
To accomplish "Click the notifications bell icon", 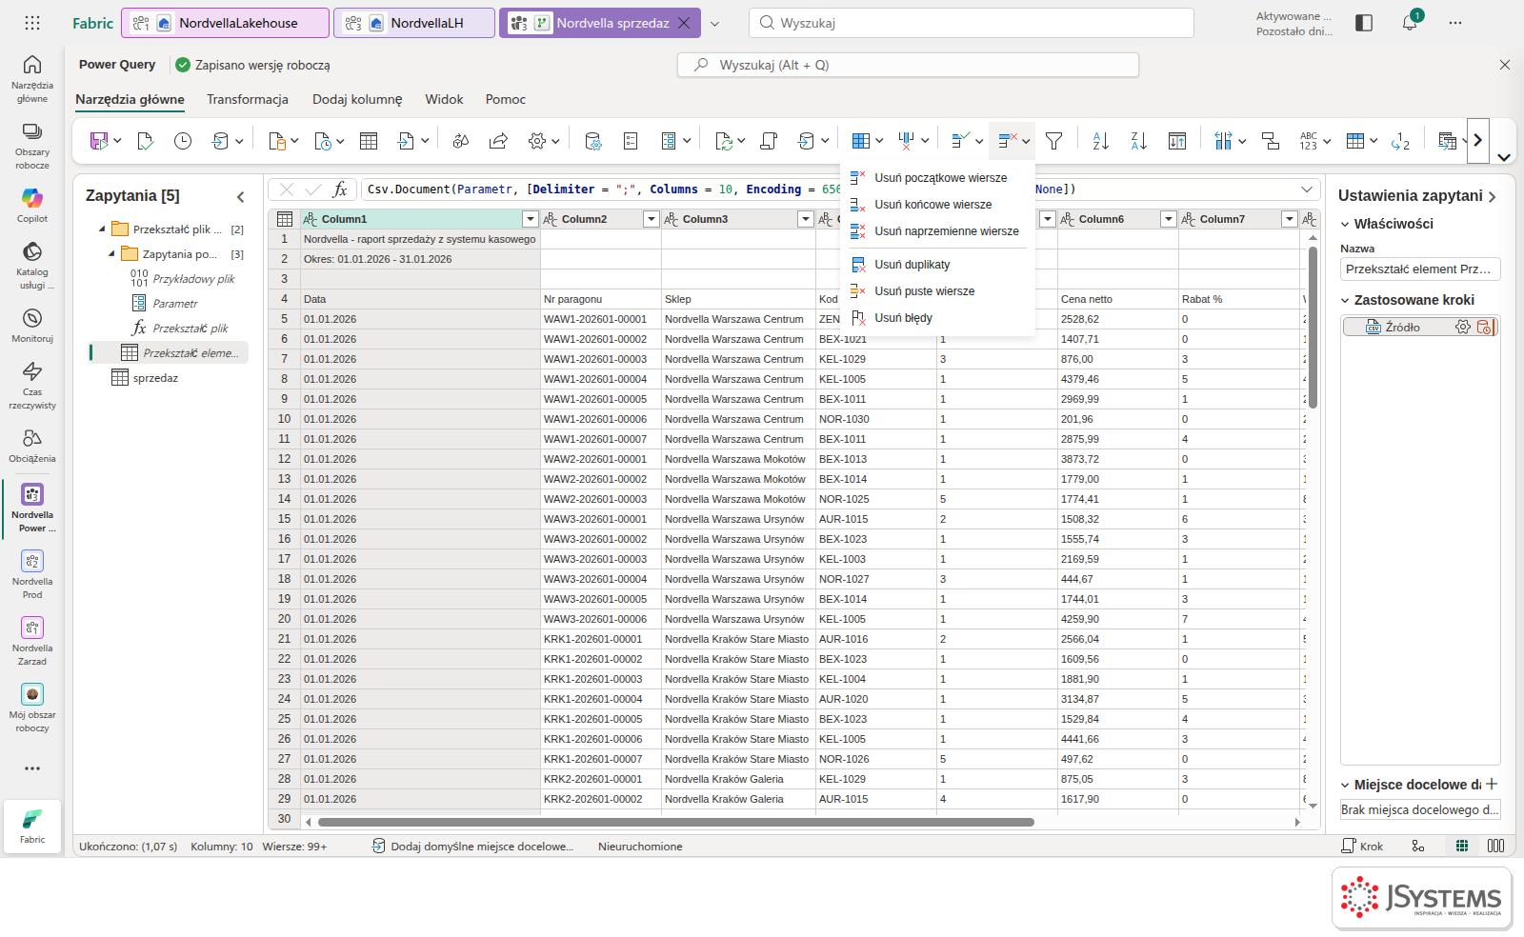I will click(x=1410, y=23).
